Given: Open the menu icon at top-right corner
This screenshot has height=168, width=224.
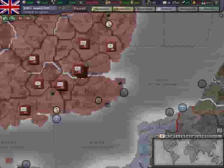Looking at the screenshot, I should pos(217,3).
